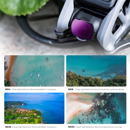Click the ND4 label text
The width and height of the screenshot is (130, 130).
(8, 89)
